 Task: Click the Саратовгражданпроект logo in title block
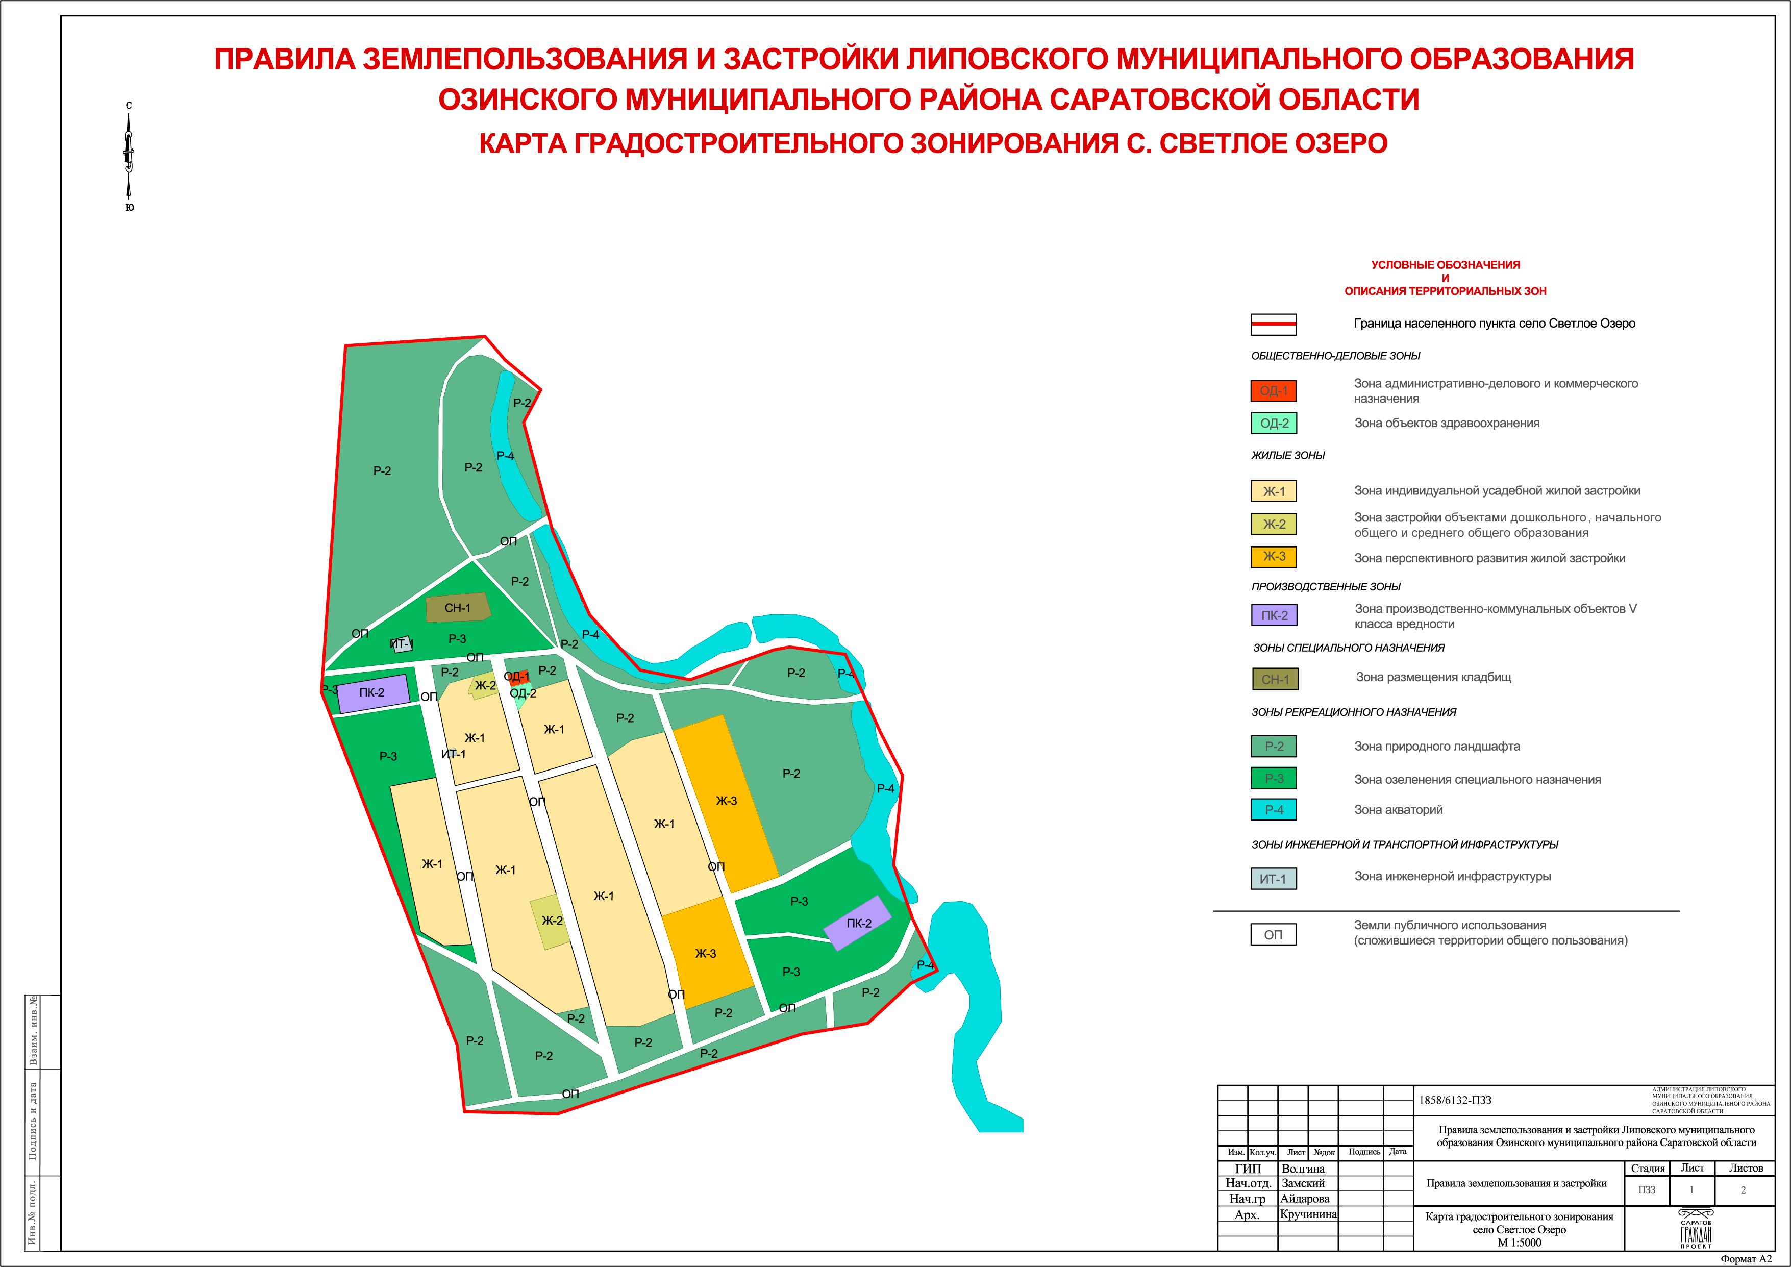click(1696, 1229)
